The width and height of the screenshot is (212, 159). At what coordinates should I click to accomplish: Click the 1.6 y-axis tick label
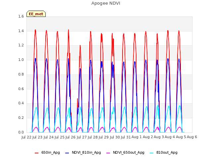click(21, 17)
